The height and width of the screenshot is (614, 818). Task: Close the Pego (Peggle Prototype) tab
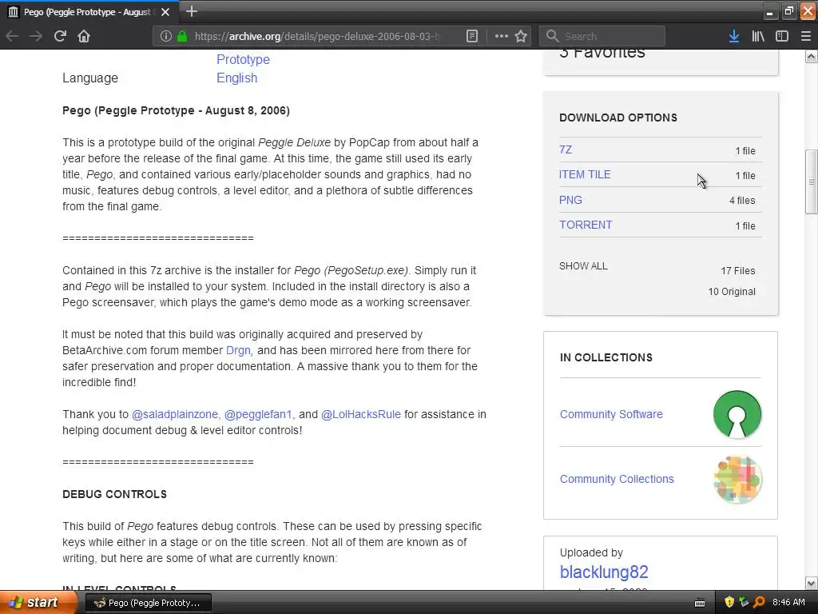[165, 11]
